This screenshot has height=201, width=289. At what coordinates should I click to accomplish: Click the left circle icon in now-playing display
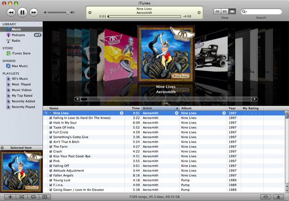point(90,13)
